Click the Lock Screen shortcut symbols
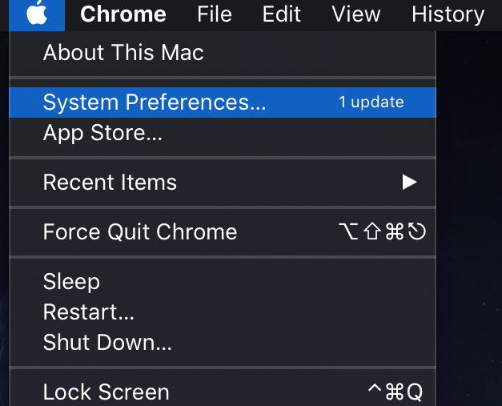Image resolution: width=502 pixels, height=406 pixels. pyautogui.click(x=396, y=392)
